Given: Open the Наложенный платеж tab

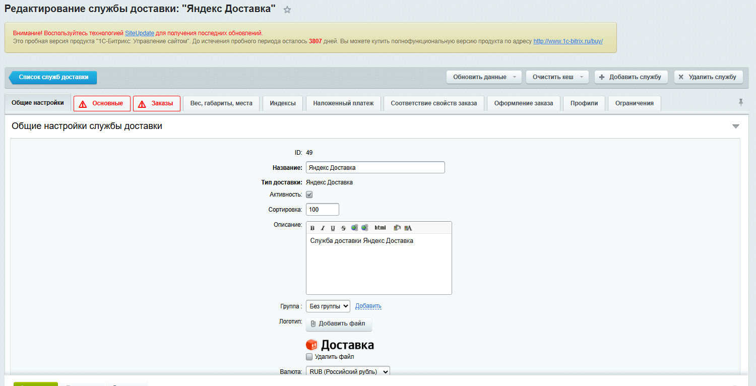Looking at the screenshot, I should pos(344,103).
